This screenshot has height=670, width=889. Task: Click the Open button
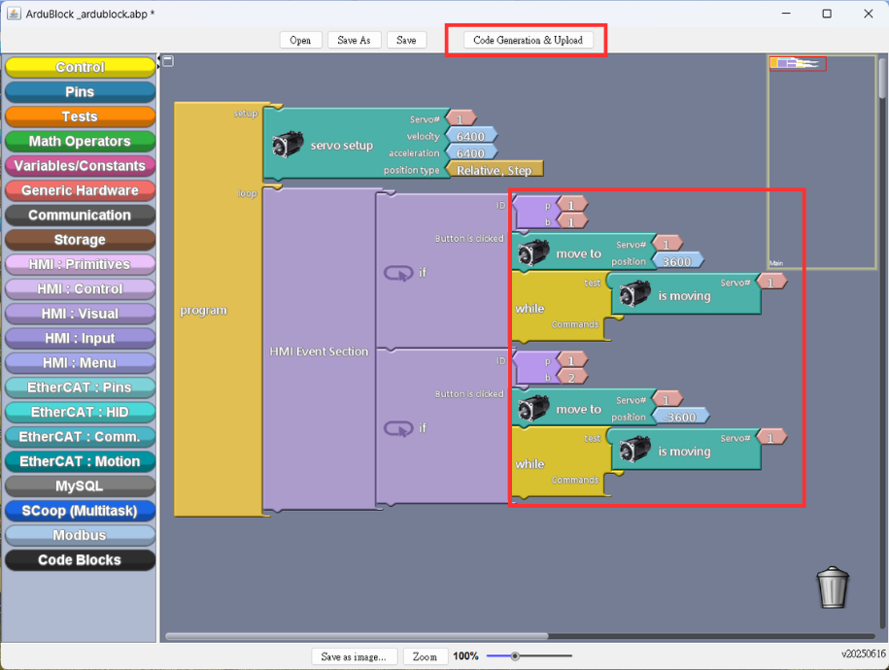click(300, 40)
